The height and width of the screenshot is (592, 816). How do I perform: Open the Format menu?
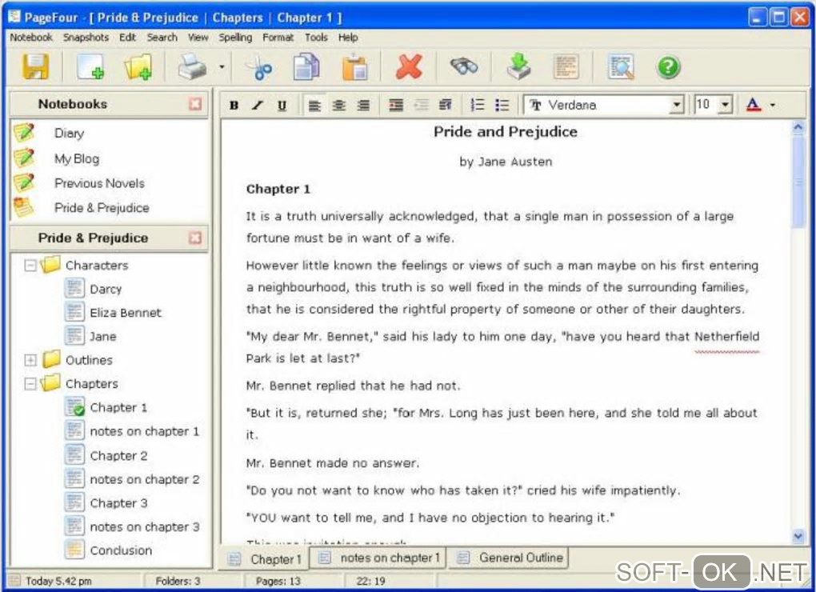click(278, 38)
